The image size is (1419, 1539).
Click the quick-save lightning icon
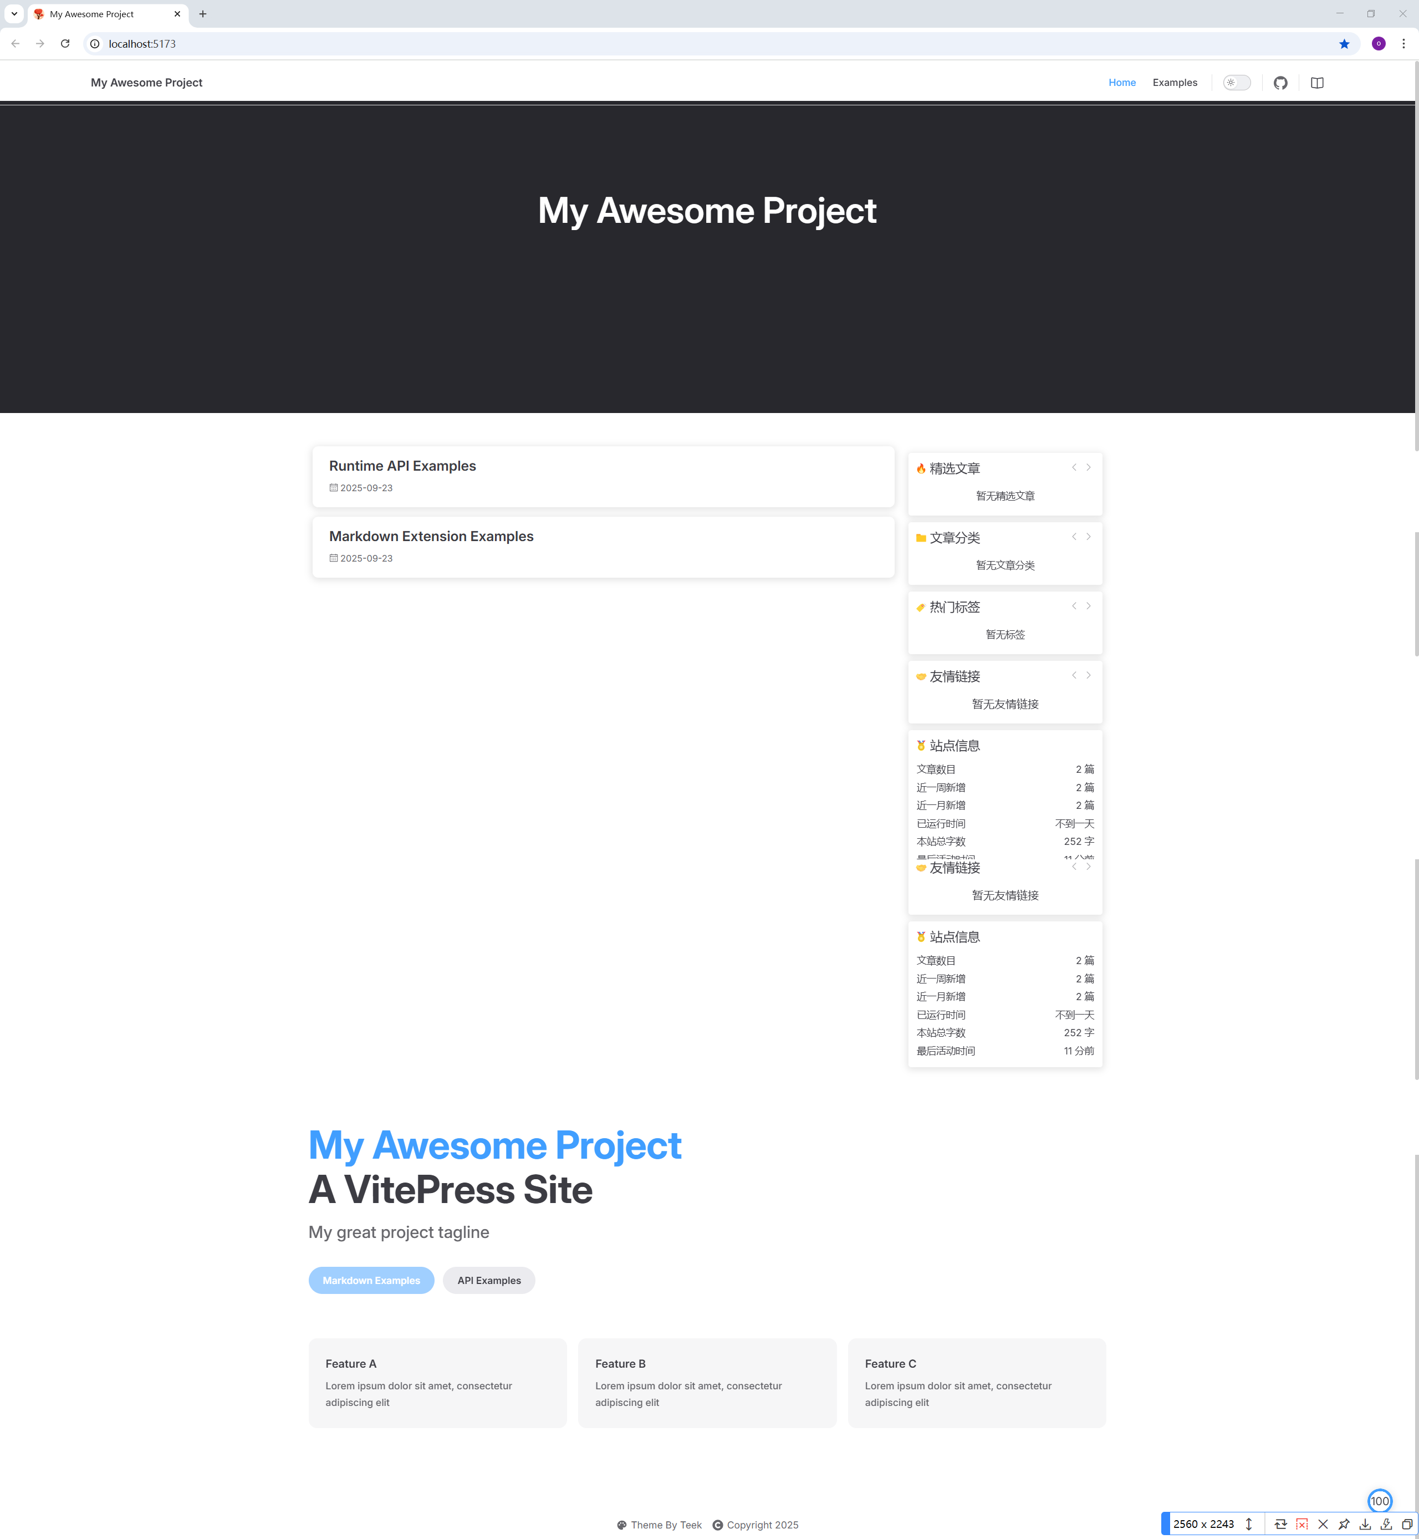pyautogui.click(x=1386, y=1525)
